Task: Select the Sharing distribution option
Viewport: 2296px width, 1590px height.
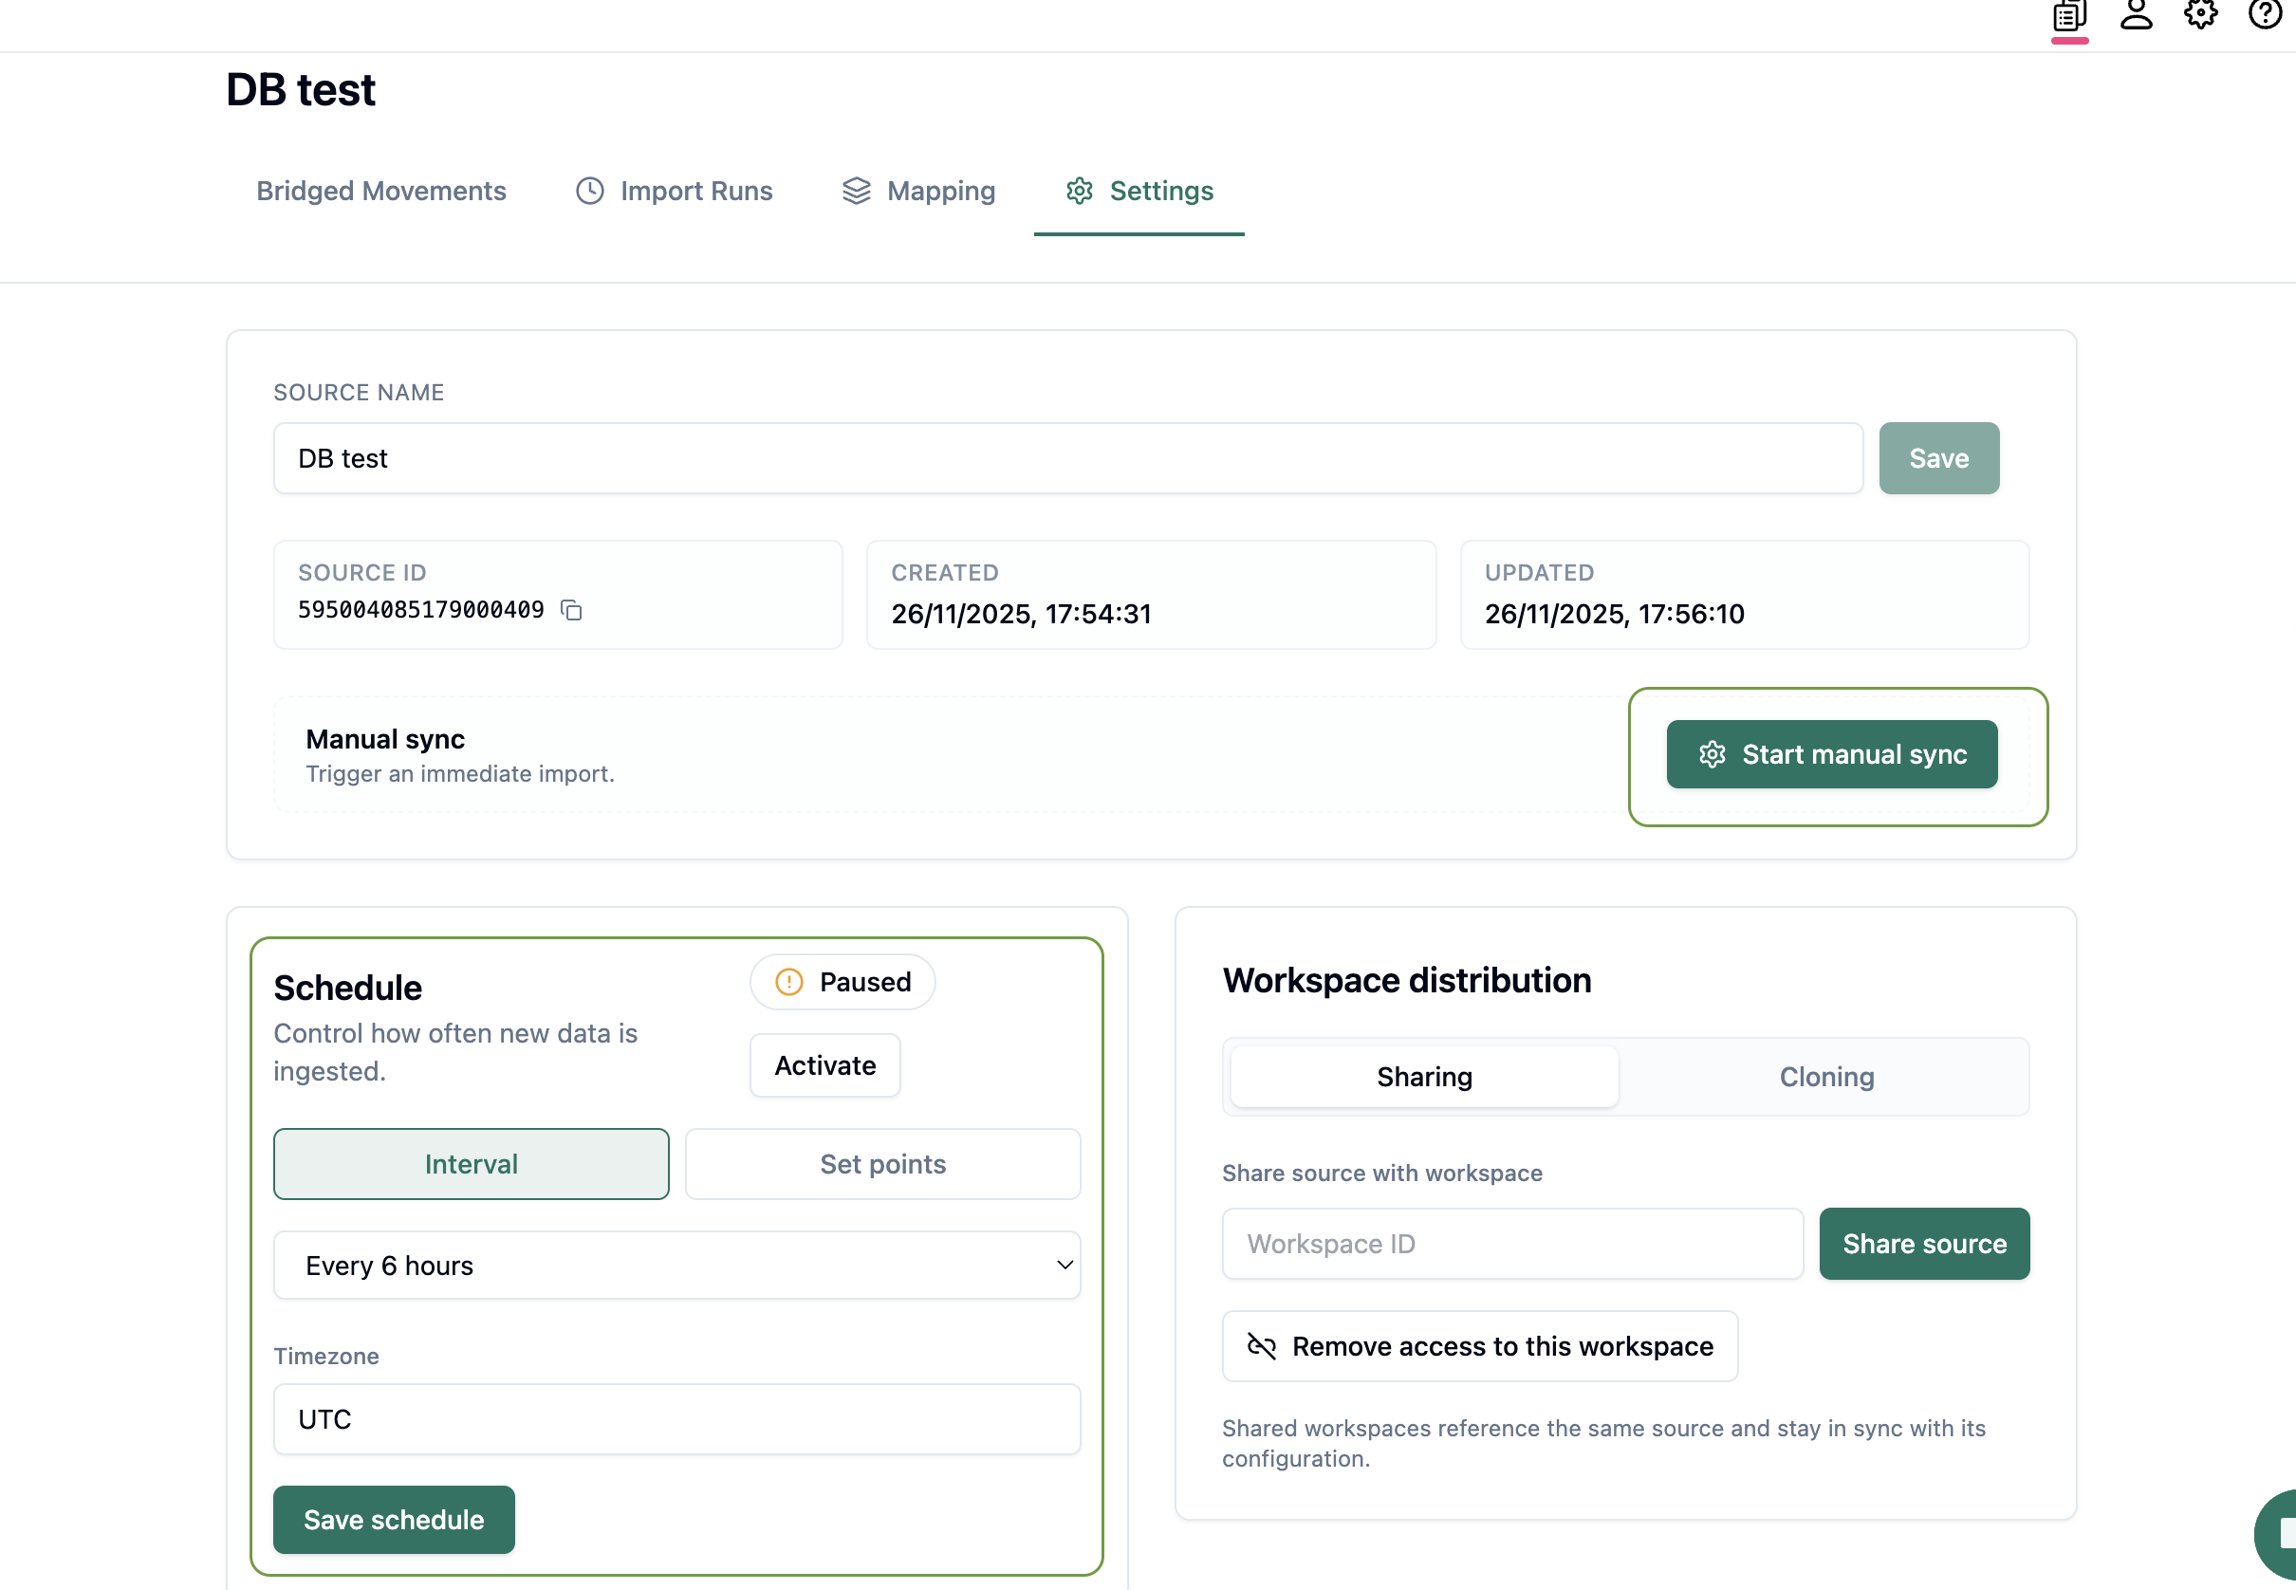Action: coord(1423,1077)
